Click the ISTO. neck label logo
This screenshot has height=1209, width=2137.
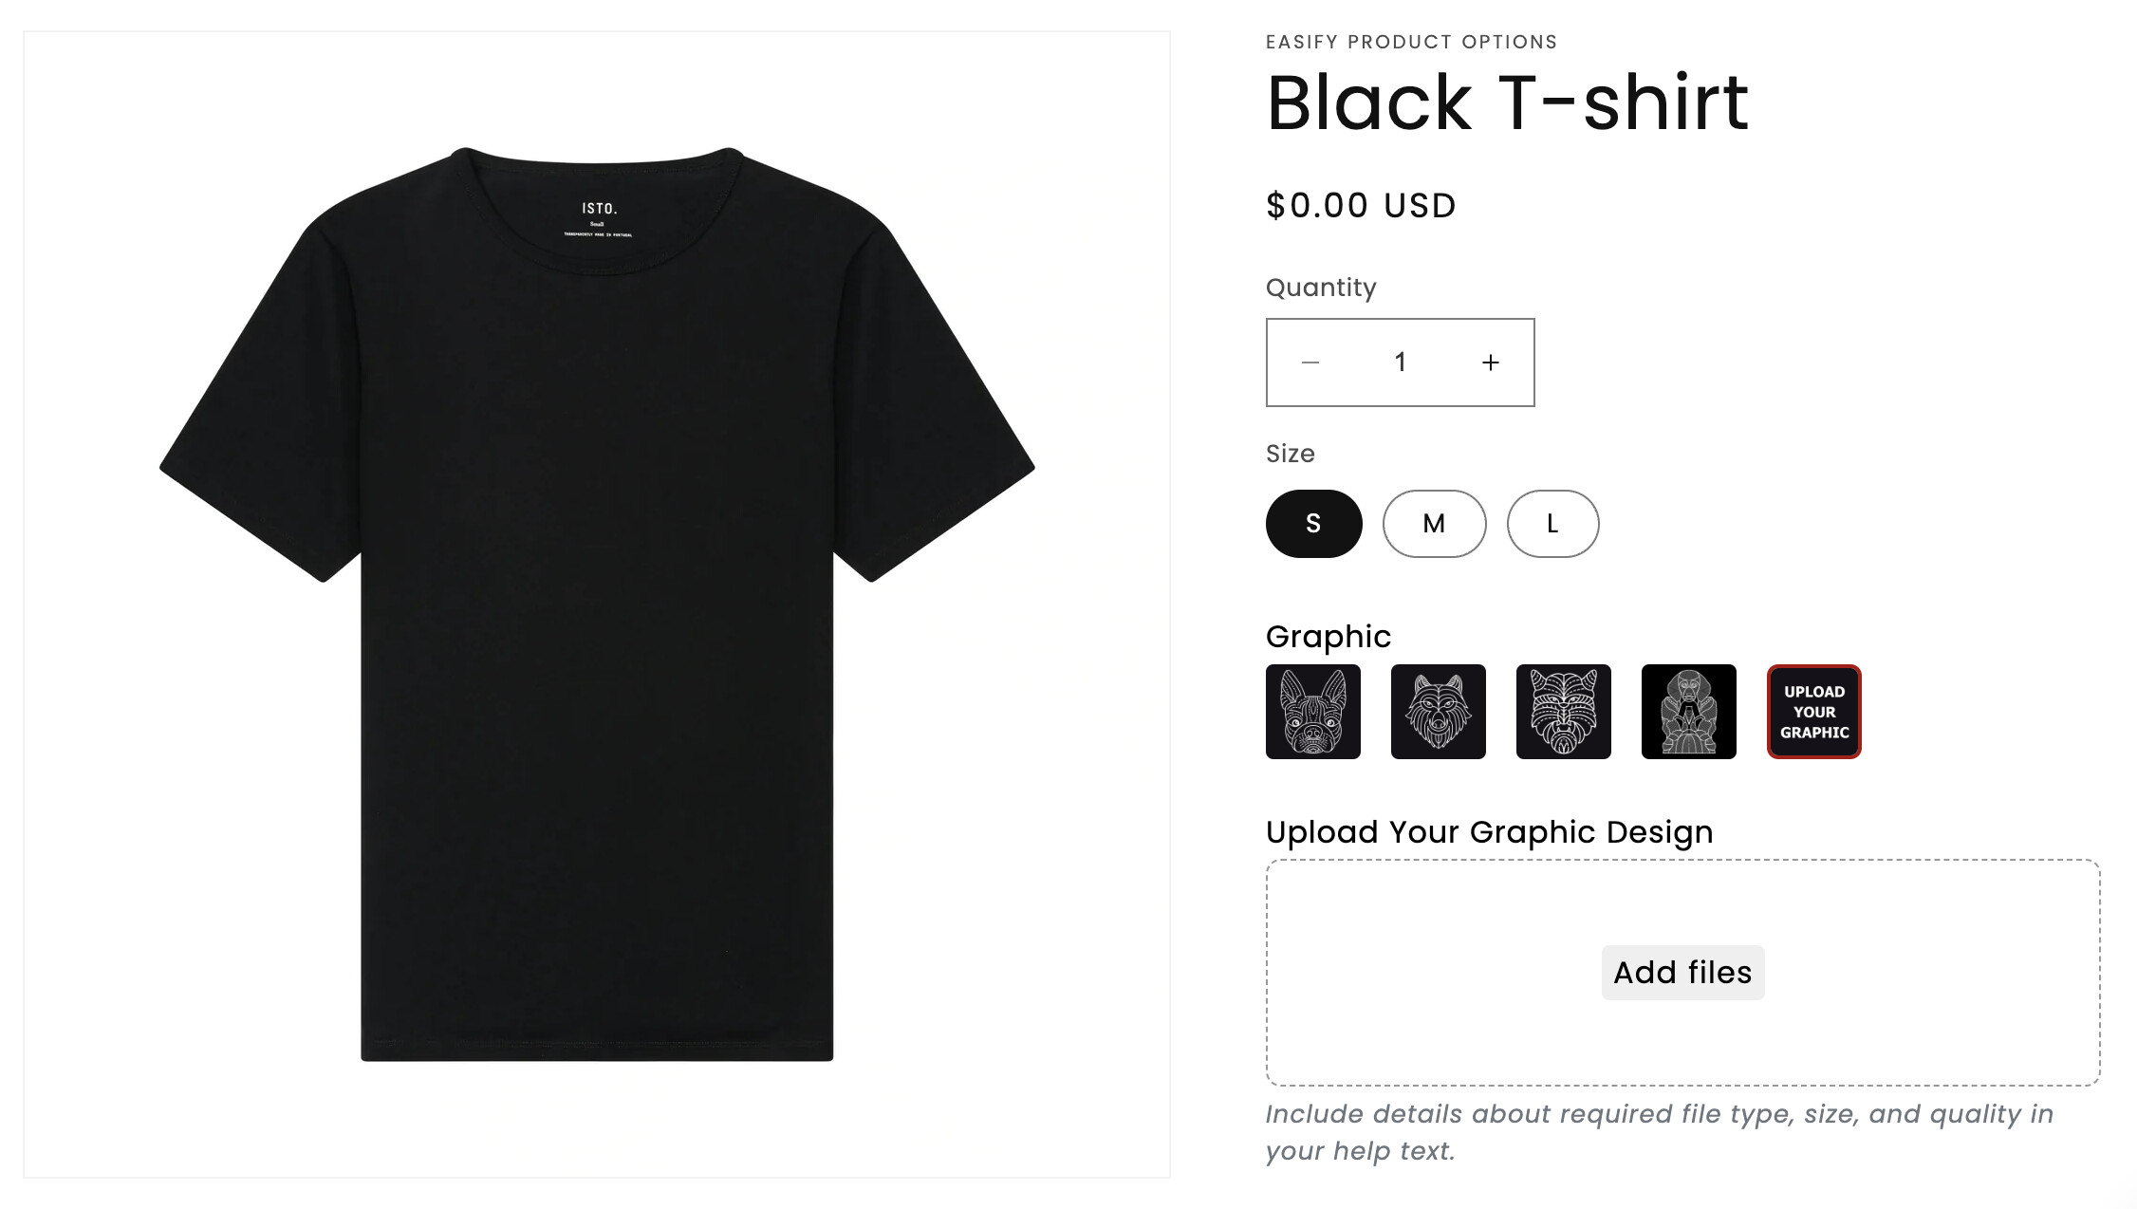click(599, 209)
